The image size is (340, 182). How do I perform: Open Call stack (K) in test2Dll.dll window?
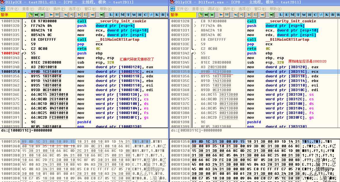click(x=157, y=15)
